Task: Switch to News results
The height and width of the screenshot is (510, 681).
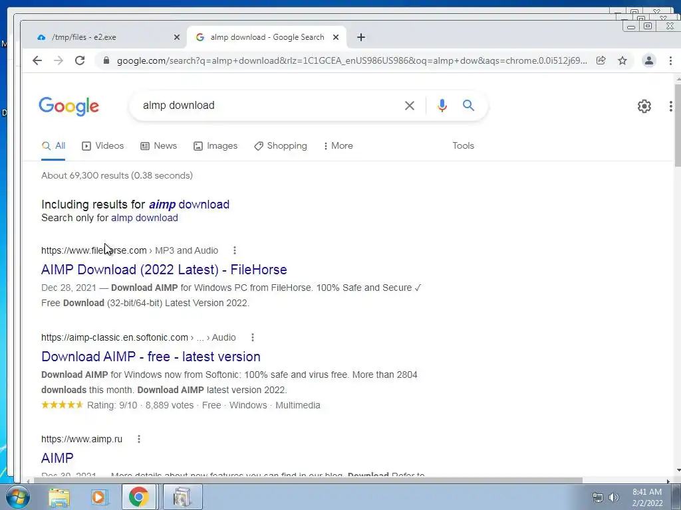Action: tap(159, 146)
